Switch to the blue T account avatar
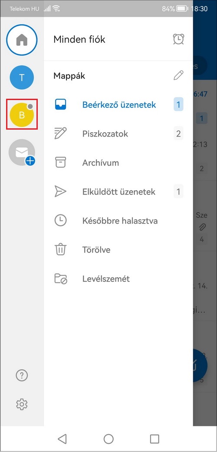Viewport: 217px width, 452px height. pyautogui.click(x=22, y=77)
